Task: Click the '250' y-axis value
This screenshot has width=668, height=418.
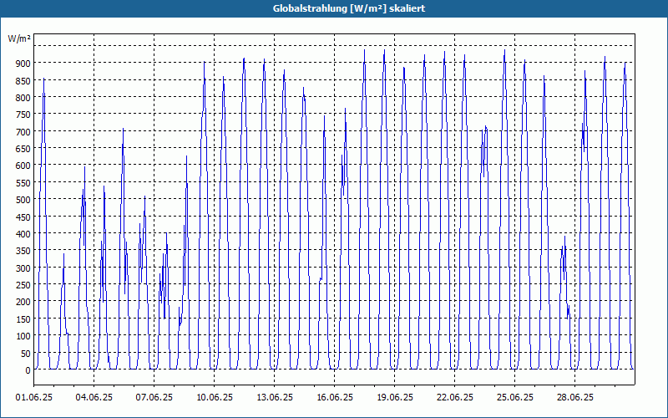Action: click(x=23, y=285)
